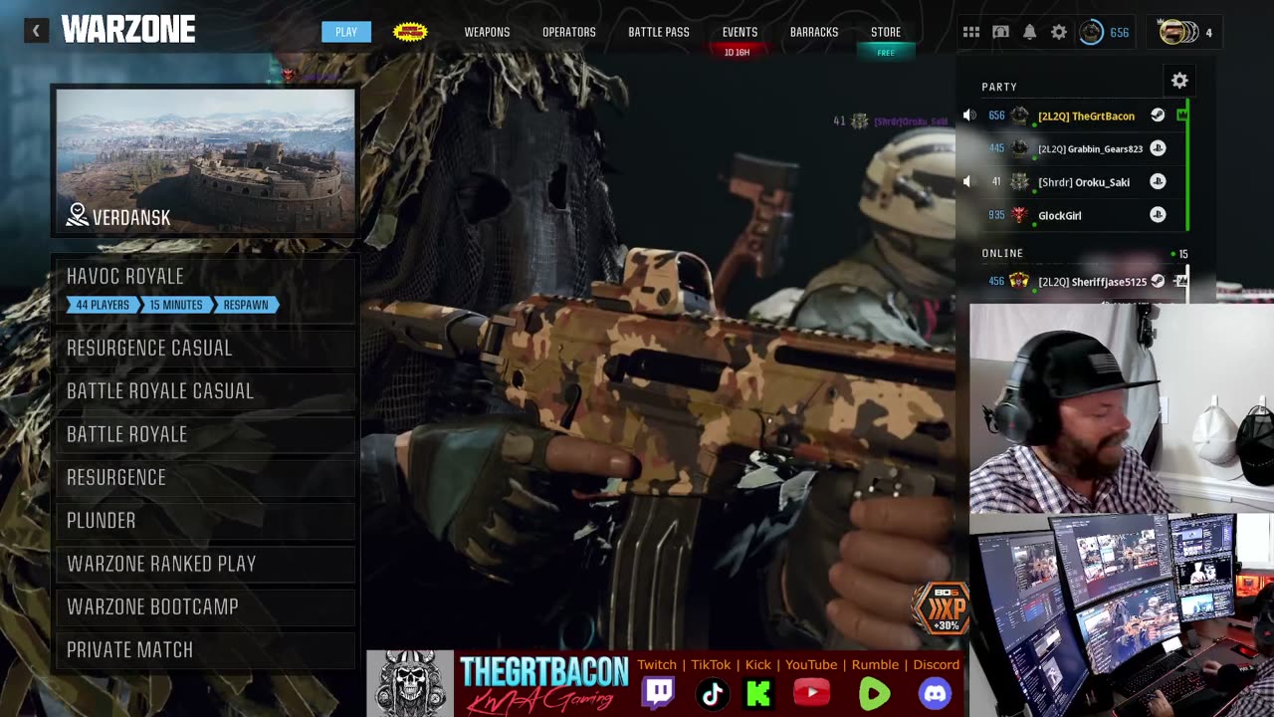Click the skull logo in the stream banner
1274x717 pixels.
(x=410, y=683)
